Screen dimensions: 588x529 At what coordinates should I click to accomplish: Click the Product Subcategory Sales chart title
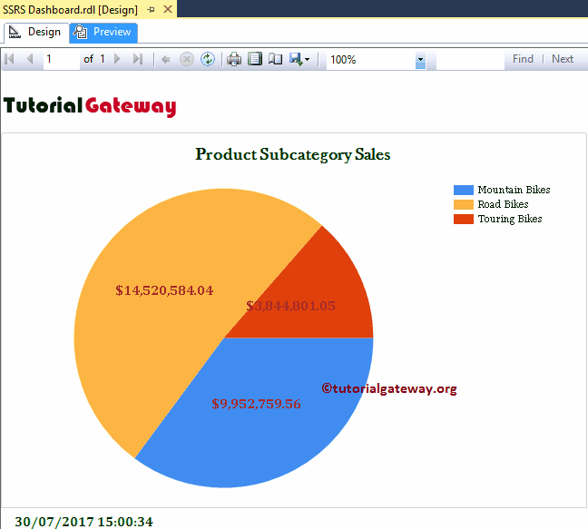pyautogui.click(x=293, y=155)
